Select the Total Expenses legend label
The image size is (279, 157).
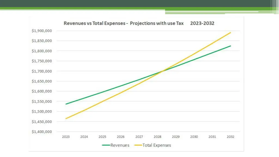(157, 145)
